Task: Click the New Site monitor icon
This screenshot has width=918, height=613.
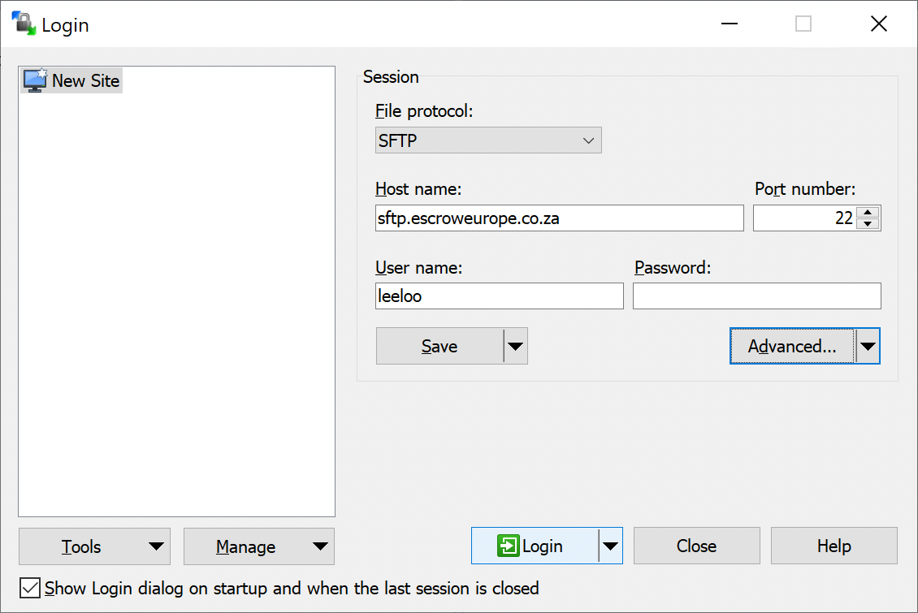Action: 35,80
